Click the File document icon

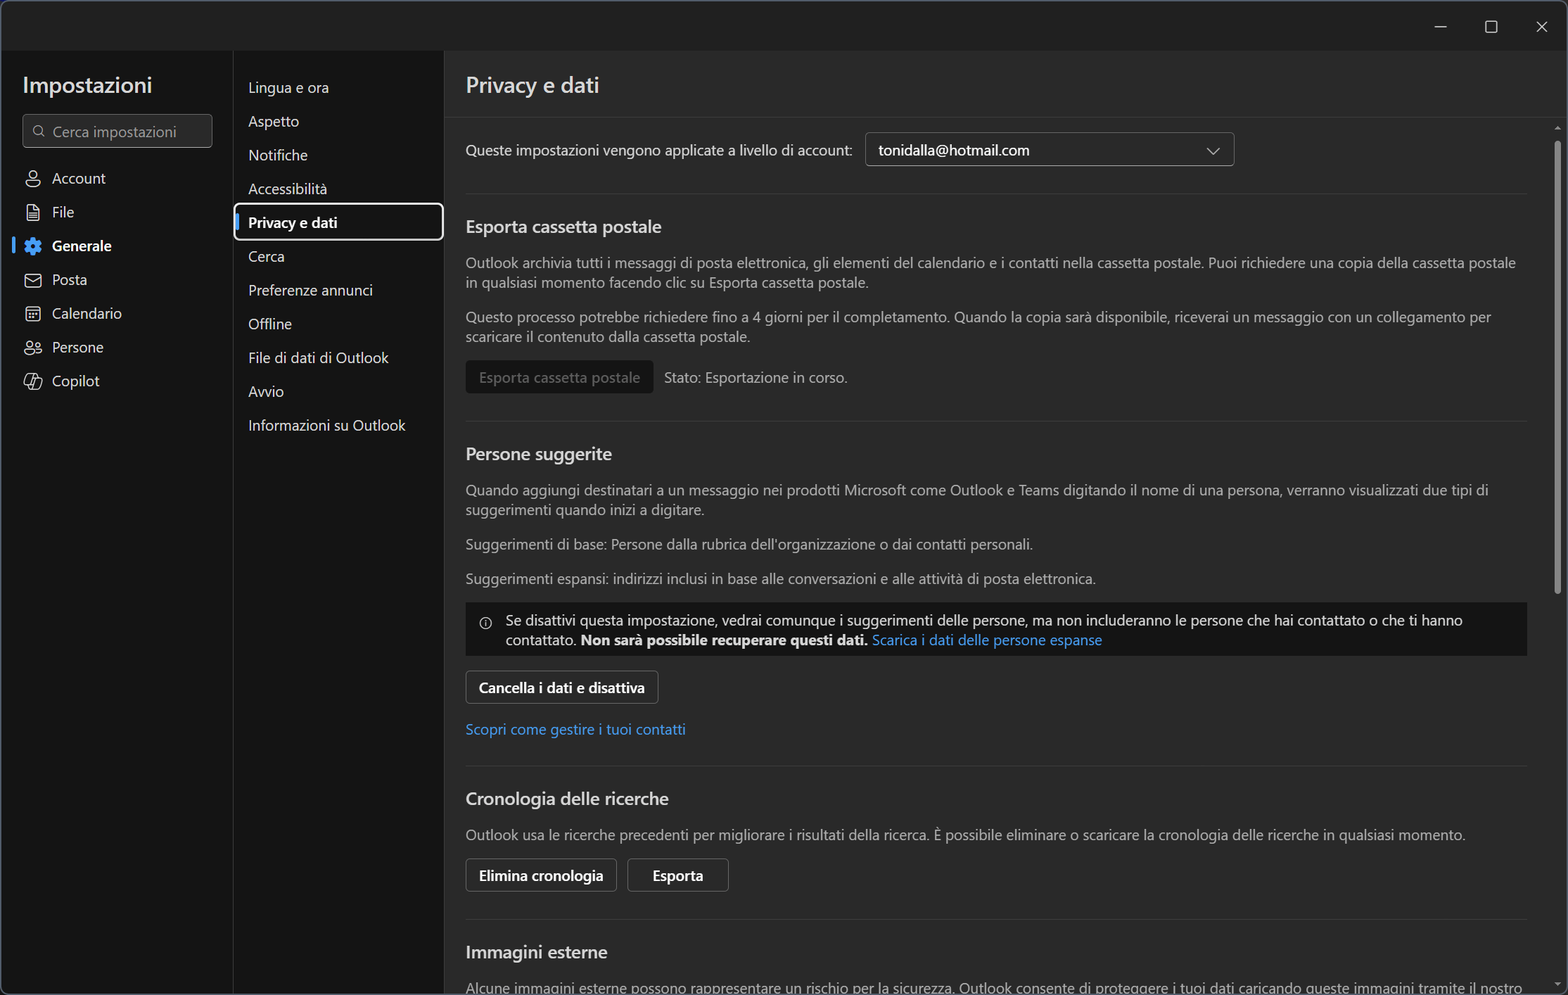(x=33, y=213)
